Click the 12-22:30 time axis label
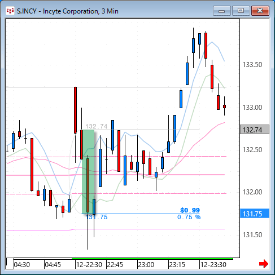 point(89,265)
